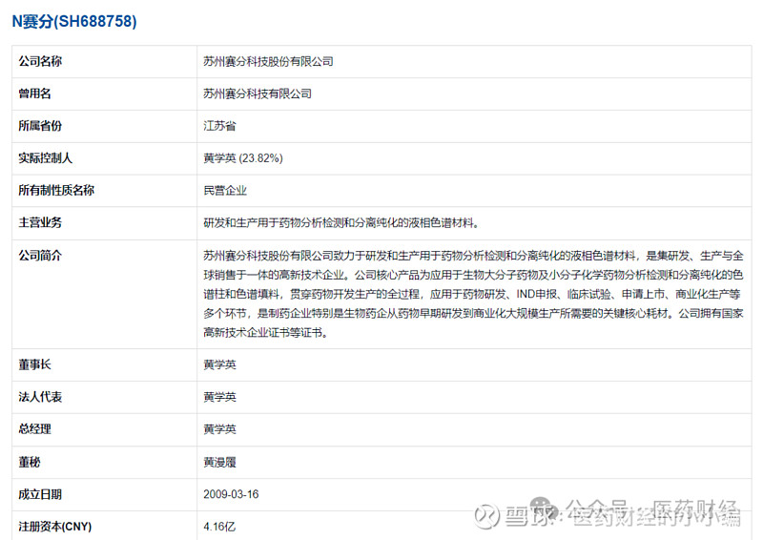The width and height of the screenshot is (763, 540).
Task: Select former name 苏州赛分科技有限公司
Action: pyautogui.click(x=258, y=93)
